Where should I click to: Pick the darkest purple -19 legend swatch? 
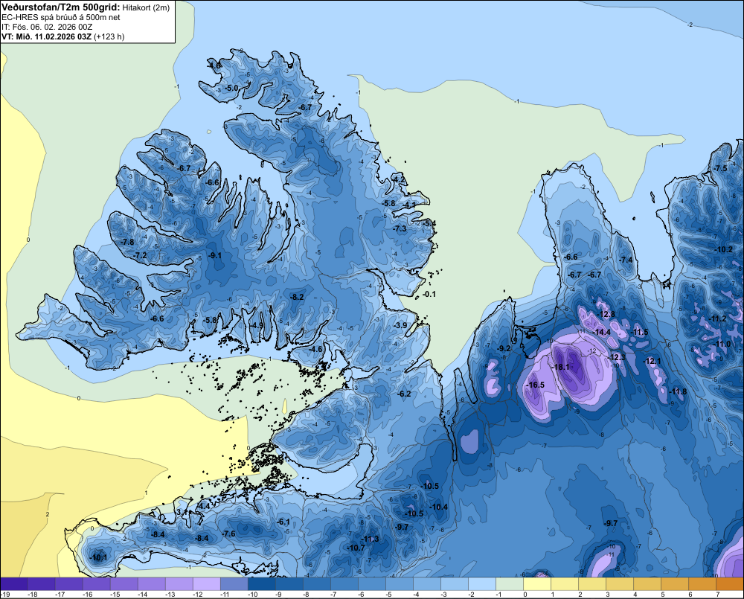(x=13, y=584)
